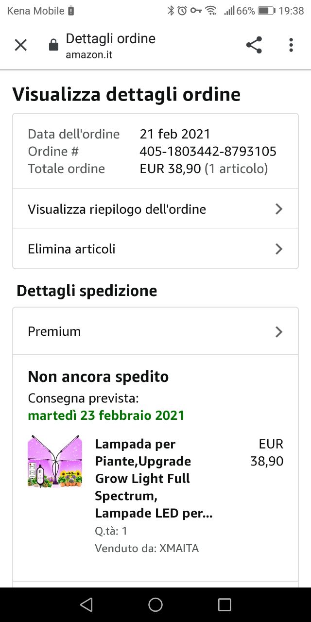Close the browser tab with X icon
Screen dimensions: 311x622
pos(20,45)
